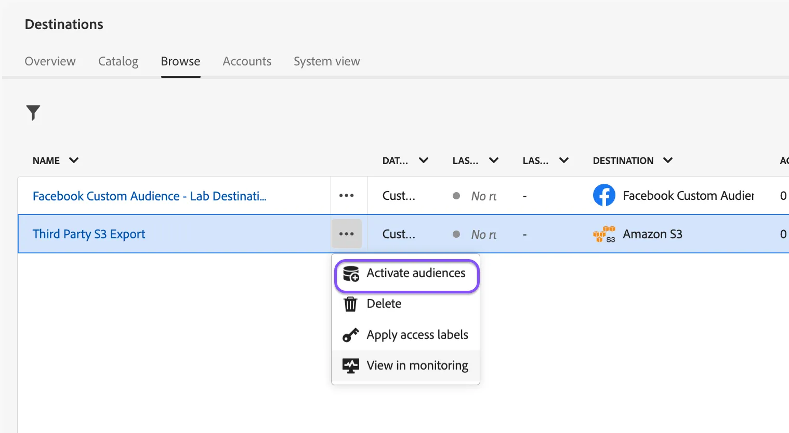Open the filter funnel icon
Screen dimensions: 789x433
pyautogui.click(x=33, y=113)
